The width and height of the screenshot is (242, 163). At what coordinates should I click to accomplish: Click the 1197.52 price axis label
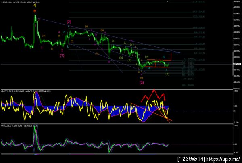[x=237, y=26]
